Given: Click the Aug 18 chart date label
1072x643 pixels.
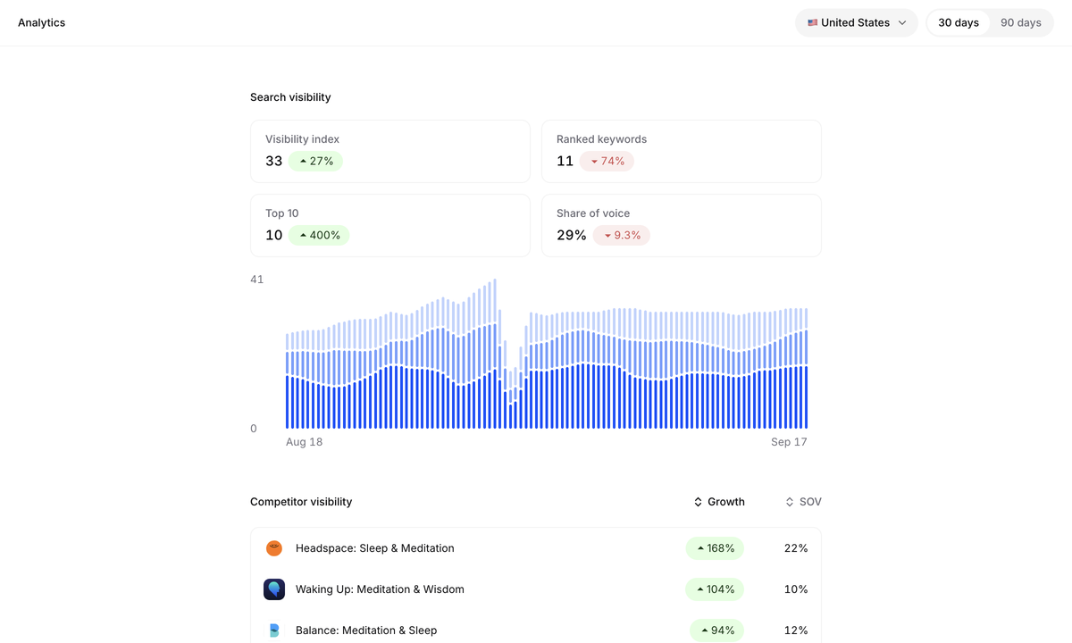Looking at the screenshot, I should click(x=305, y=442).
